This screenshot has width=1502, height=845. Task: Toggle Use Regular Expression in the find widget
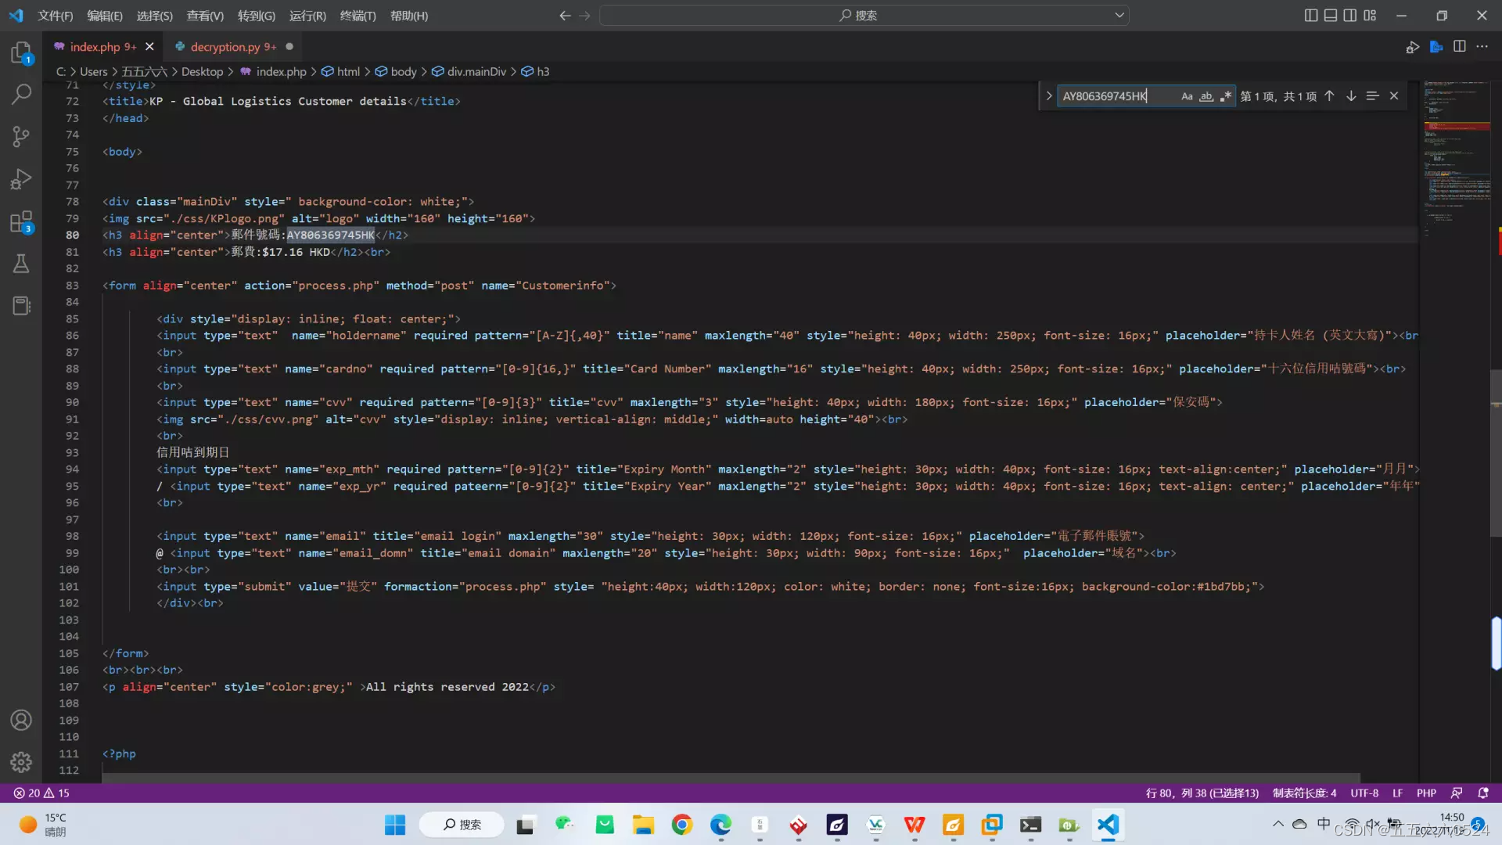pos(1226,96)
